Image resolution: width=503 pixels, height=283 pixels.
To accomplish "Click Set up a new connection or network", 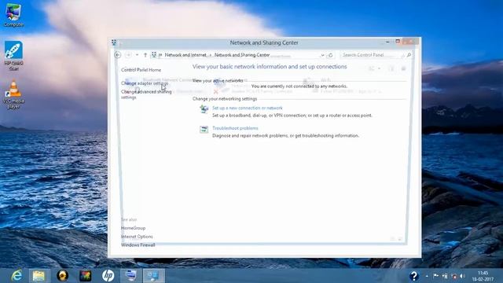I will [x=248, y=108].
